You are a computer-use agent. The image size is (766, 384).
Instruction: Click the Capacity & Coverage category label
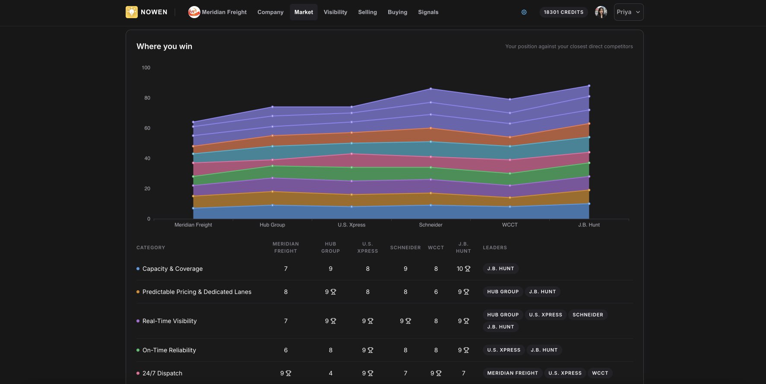point(172,269)
